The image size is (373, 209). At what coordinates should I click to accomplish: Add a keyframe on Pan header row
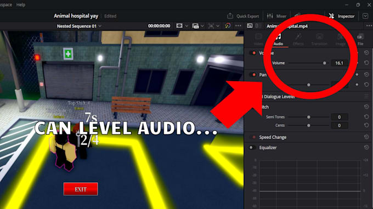[x=357, y=74]
